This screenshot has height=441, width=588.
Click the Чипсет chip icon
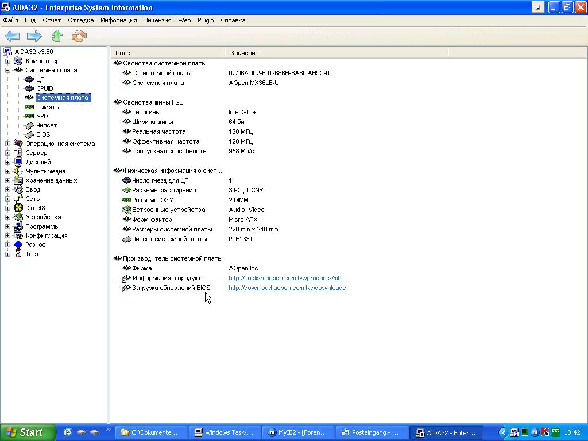pos(29,125)
